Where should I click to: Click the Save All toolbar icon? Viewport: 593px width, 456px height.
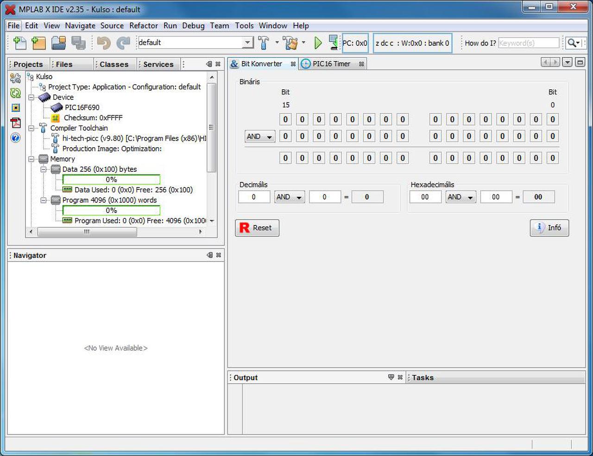pyautogui.click(x=78, y=43)
